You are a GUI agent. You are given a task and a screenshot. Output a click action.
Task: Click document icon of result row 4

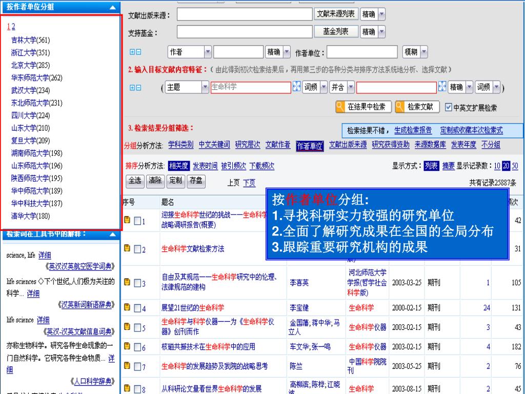click(127, 307)
